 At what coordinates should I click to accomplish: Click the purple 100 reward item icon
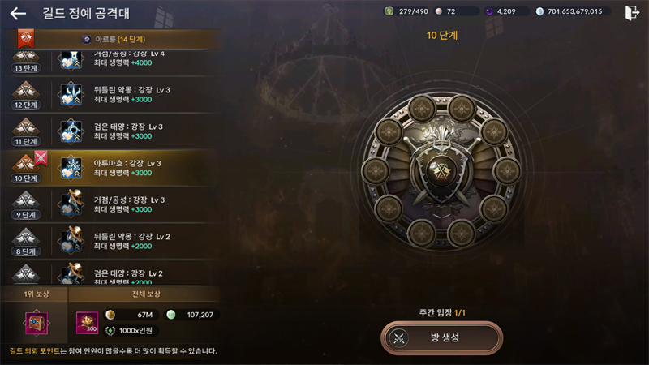88,323
